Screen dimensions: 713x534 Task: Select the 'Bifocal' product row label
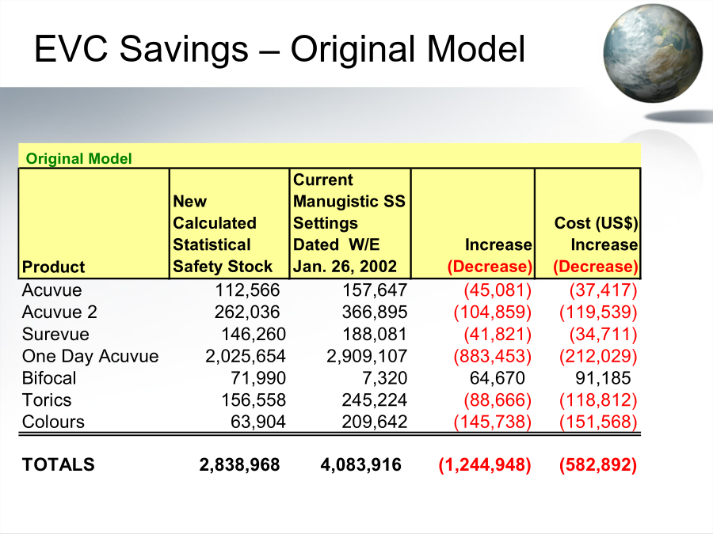coord(49,378)
